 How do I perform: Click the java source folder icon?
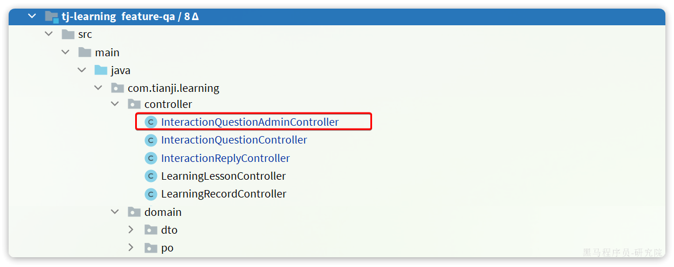click(x=101, y=71)
